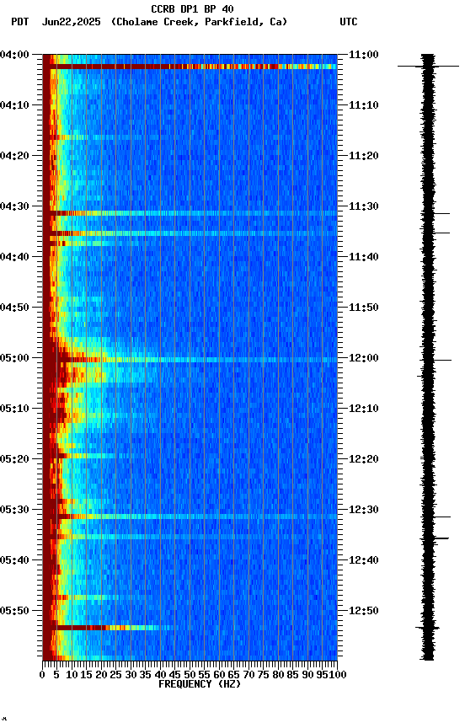Click the 5 Hz frequency axis label

tap(56, 675)
